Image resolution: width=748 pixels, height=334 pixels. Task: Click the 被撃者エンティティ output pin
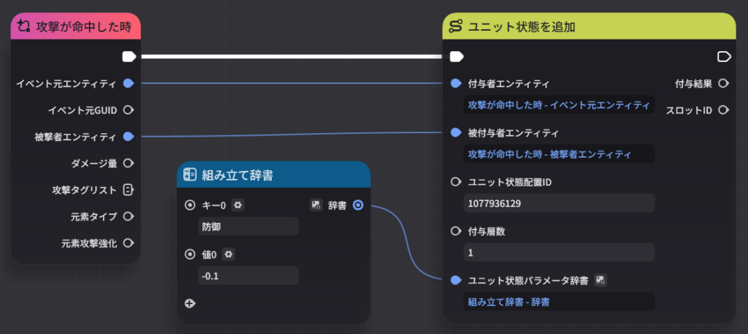tap(128, 137)
